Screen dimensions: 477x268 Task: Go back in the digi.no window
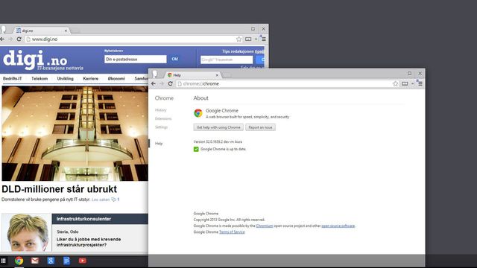point(2,39)
